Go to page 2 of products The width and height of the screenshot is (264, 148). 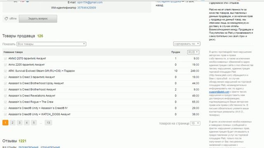pos(12,123)
